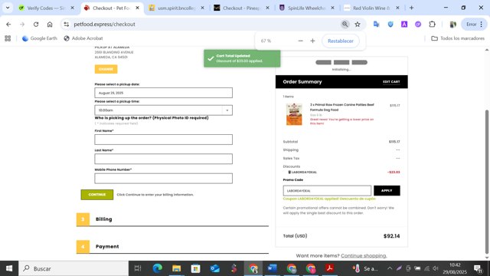Close the Checkout - Pet Food tab
This screenshot has height=276, width=490.
[137, 8]
